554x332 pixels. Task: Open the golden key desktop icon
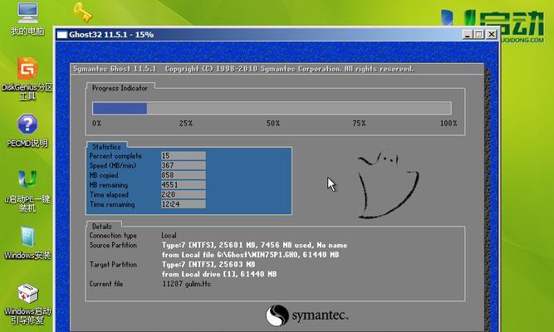coord(83,12)
